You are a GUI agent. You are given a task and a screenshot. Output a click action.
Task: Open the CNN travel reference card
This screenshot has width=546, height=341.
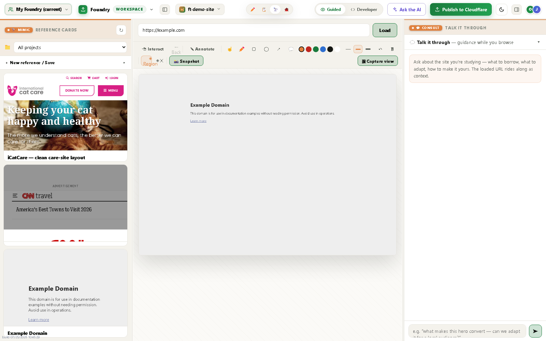(x=66, y=205)
